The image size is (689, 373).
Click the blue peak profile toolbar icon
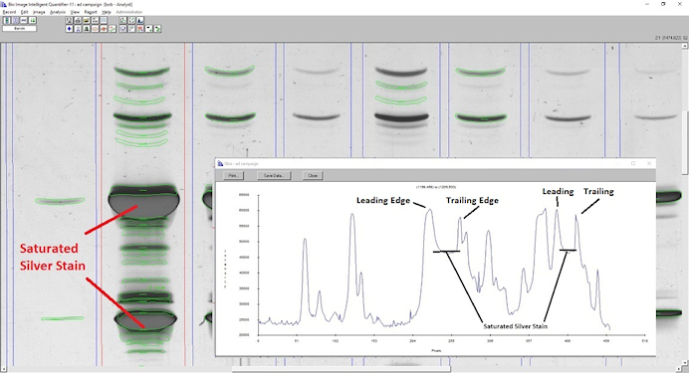tap(140, 20)
